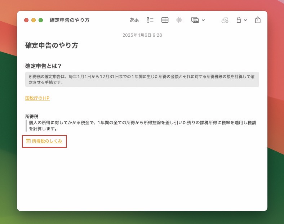The width and height of the screenshot is (284, 224).
Task: Click the add link icon
Action: 225,20
